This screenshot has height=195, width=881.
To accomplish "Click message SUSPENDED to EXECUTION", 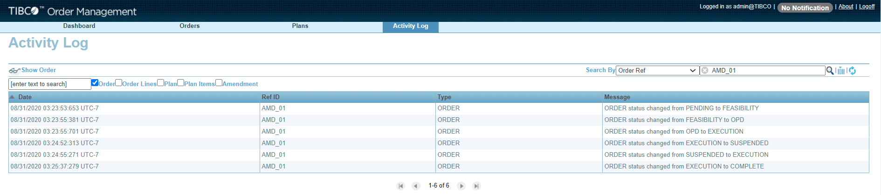I will [687, 155].
